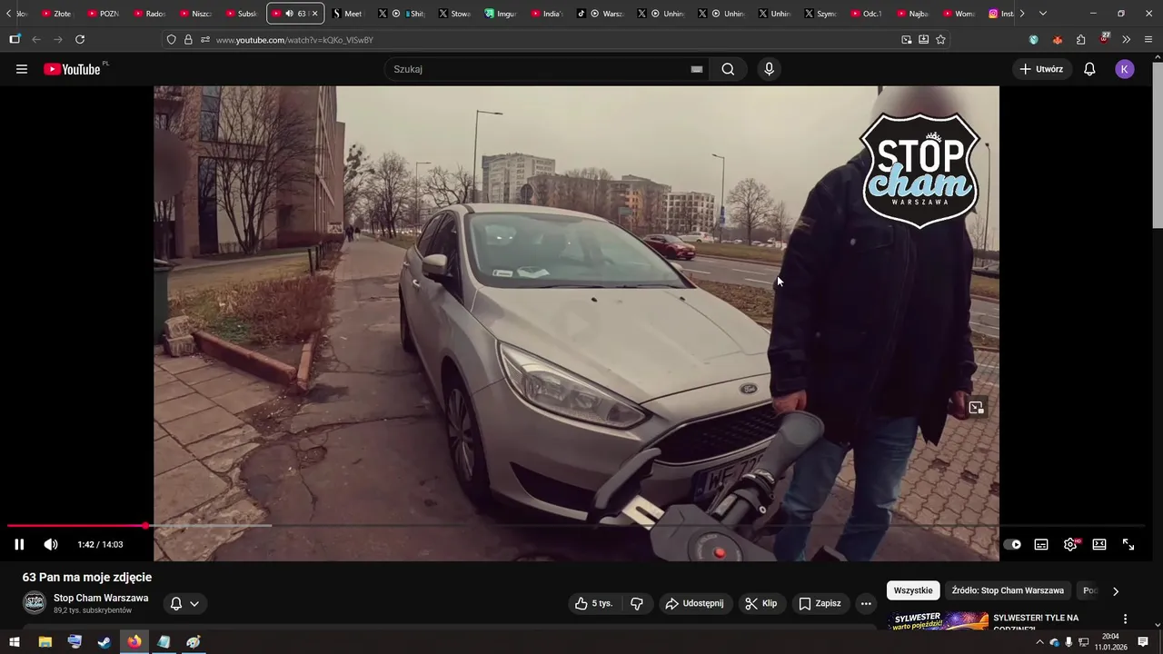This screenshot has height=654, width=1163.
Task: Click the red video progress bar
Action: coord(76,525)
